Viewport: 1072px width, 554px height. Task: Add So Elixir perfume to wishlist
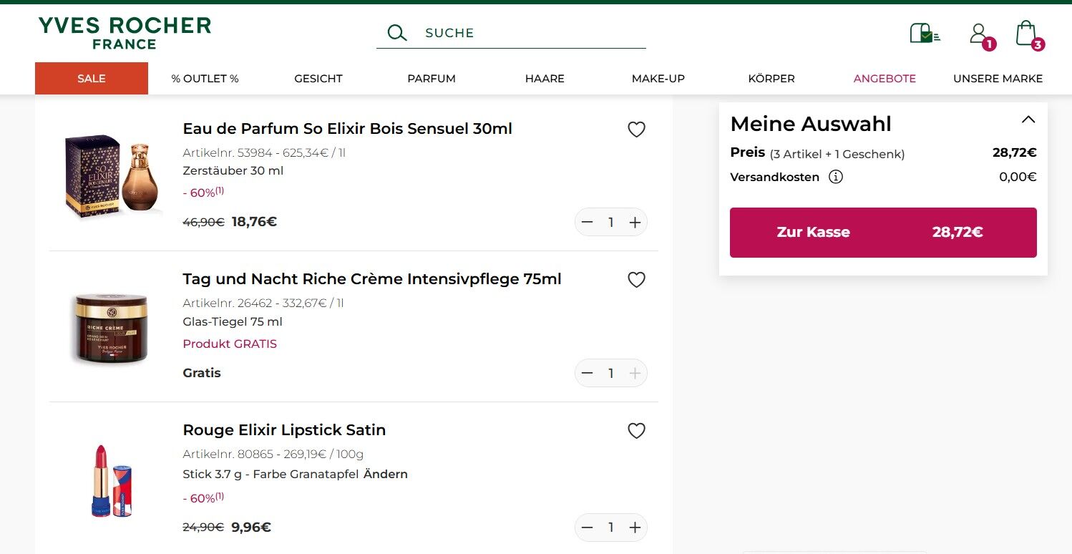tap(636, 130)
